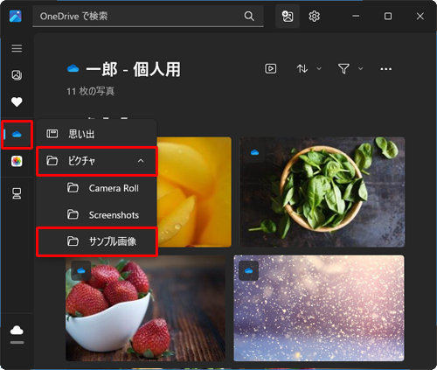Select the OneDrive cloud sidebar icon
The height and width of the screenshot is (370, 437).
click(17, 135)
